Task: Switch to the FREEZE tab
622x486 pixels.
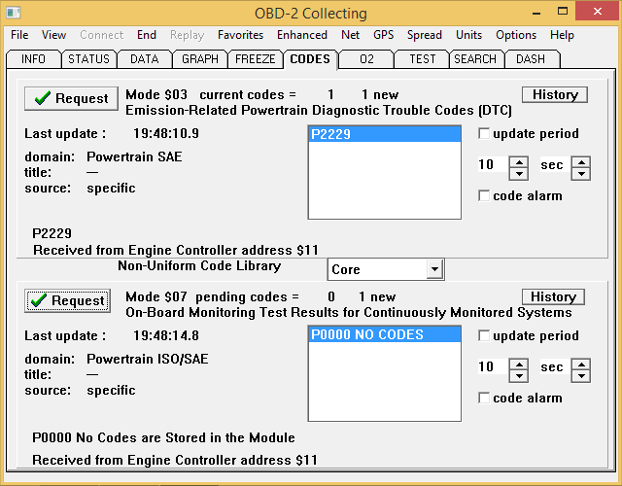Action: point(255,59)
